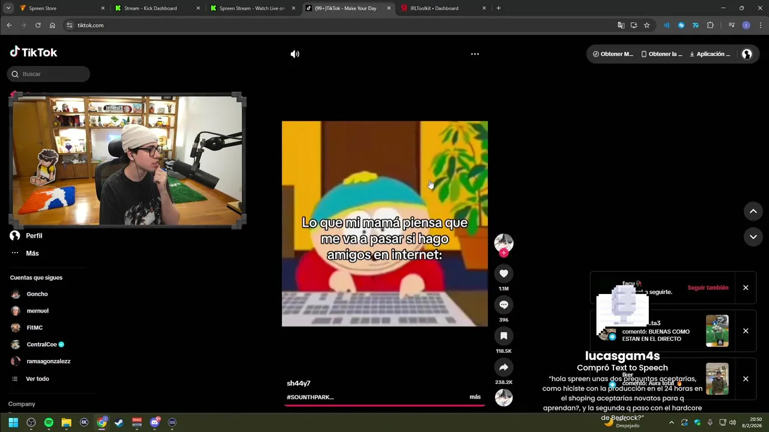Open Windows Start menu
This screenshot has height=432, width=769.
[x=13, y=422]
